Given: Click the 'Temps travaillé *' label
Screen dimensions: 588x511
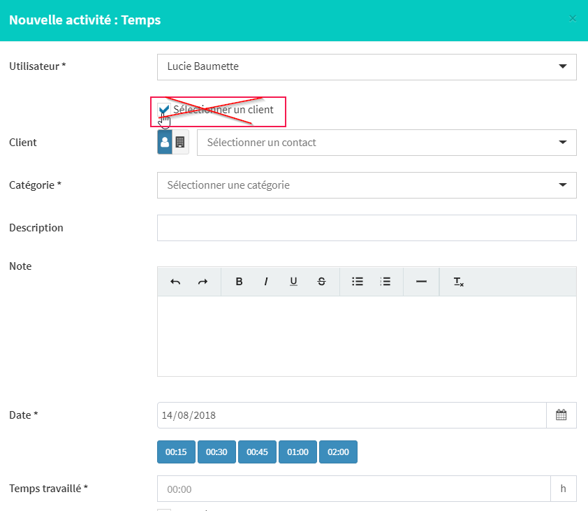Looking at the screenshot, I should (48, 489).
